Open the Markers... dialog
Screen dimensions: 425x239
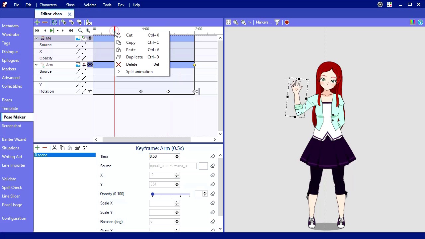(264, 22)
